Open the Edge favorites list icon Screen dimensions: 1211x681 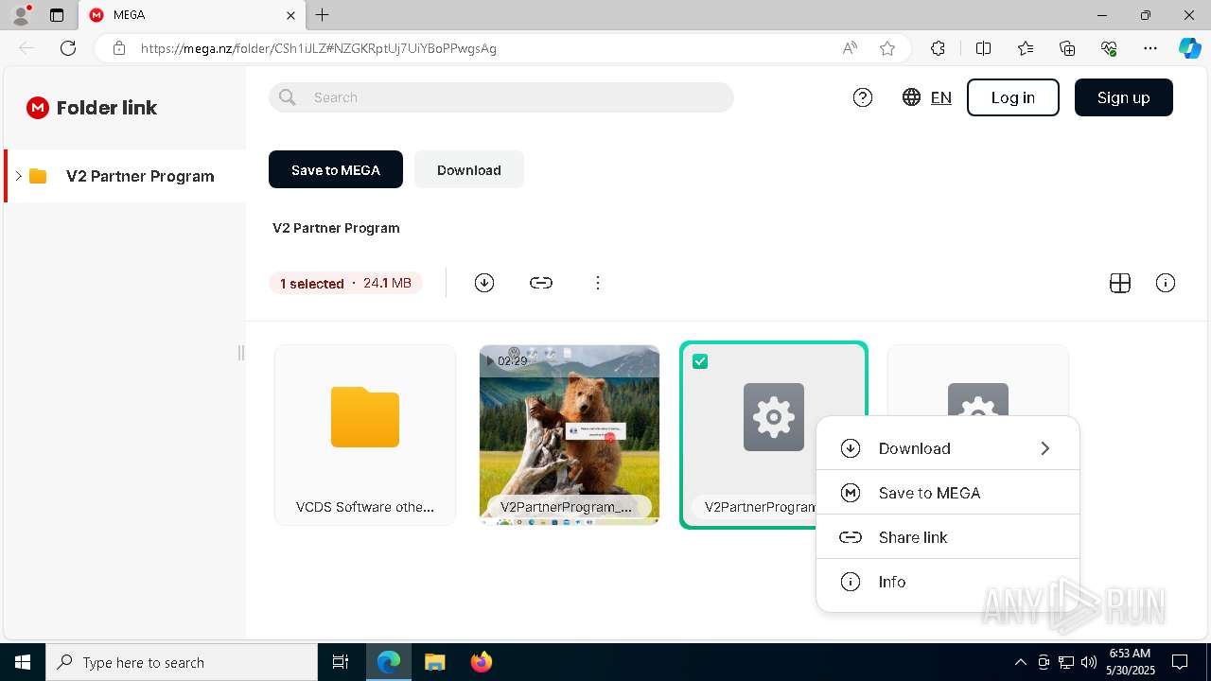[x=1026, y=48]
